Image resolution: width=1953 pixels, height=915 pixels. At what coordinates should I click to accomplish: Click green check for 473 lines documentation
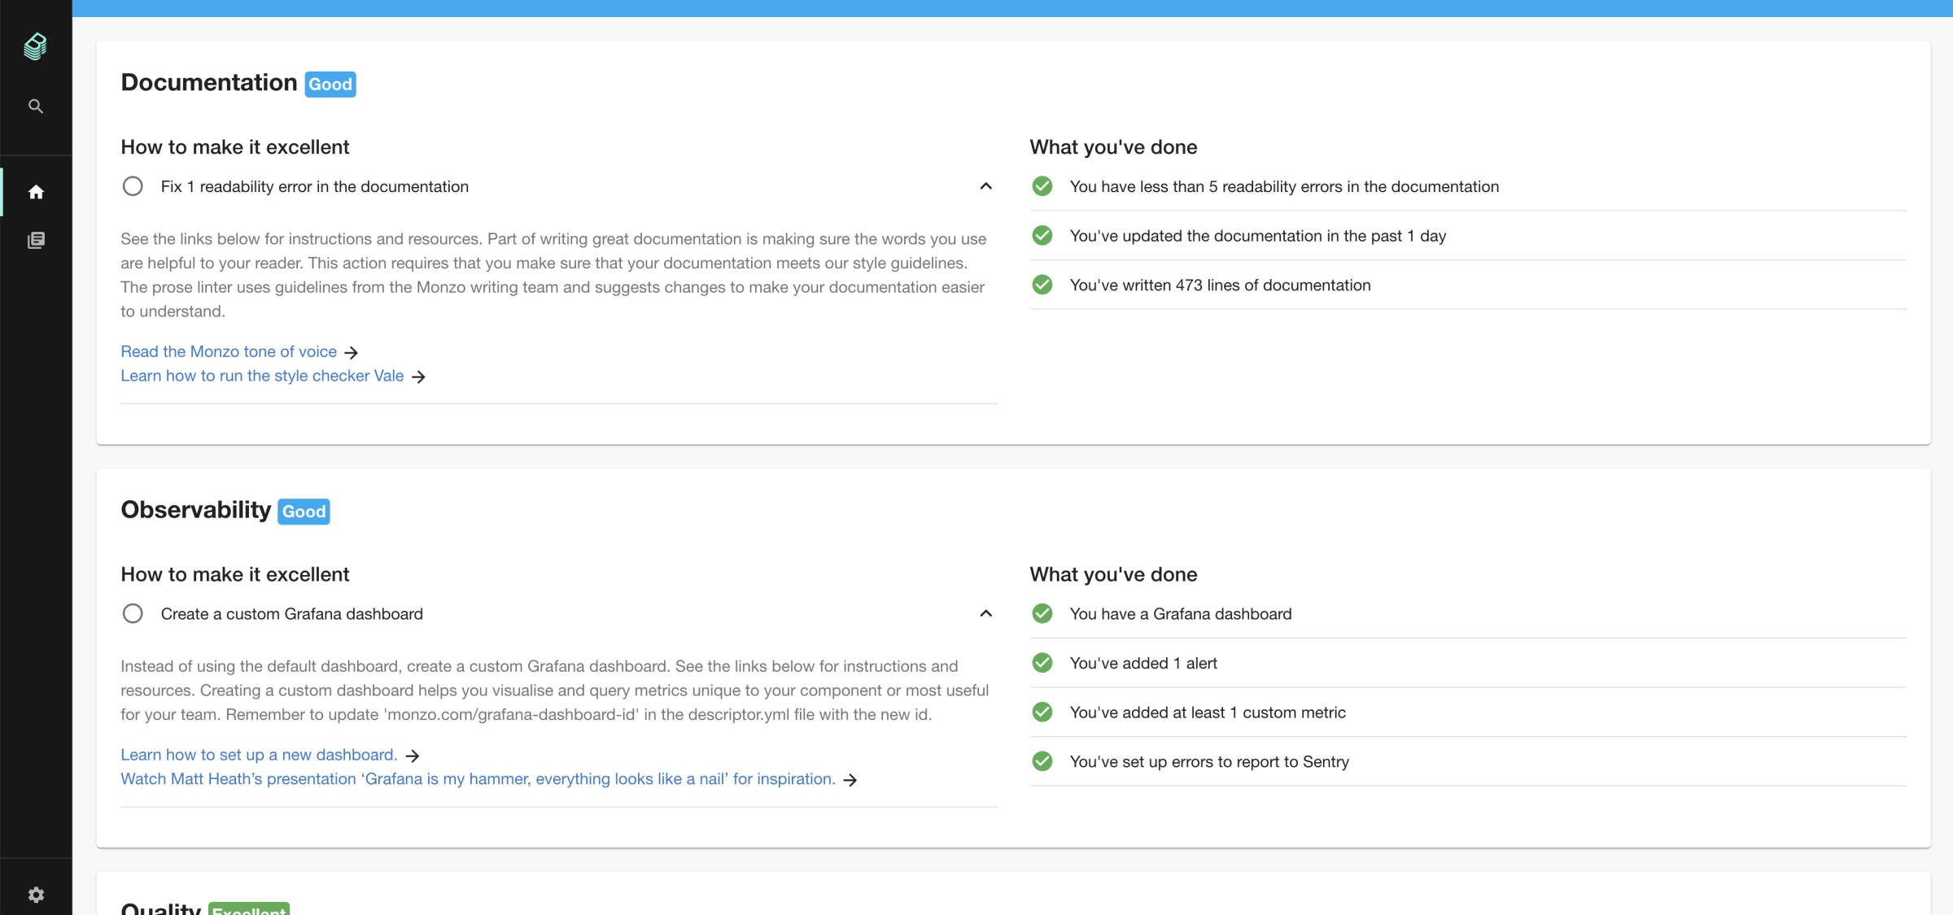tap(1042, 285)
